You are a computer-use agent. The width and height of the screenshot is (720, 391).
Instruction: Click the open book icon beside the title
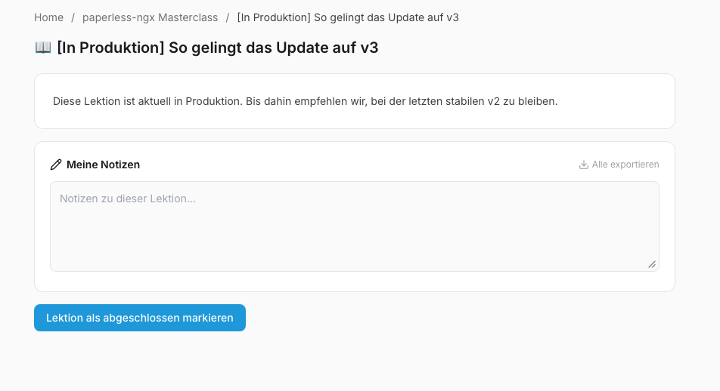coord(43,48)
